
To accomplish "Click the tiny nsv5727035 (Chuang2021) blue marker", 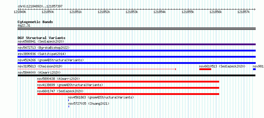I will (69, 106).
